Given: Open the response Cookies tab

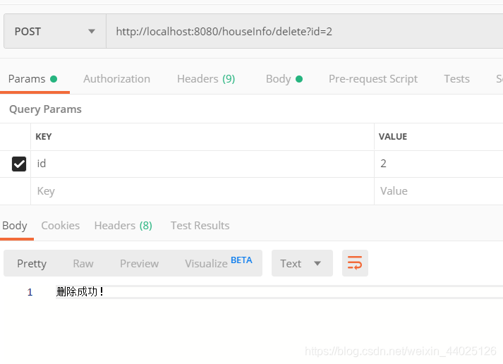Looking at the screenshot, I should click(60, 226).
